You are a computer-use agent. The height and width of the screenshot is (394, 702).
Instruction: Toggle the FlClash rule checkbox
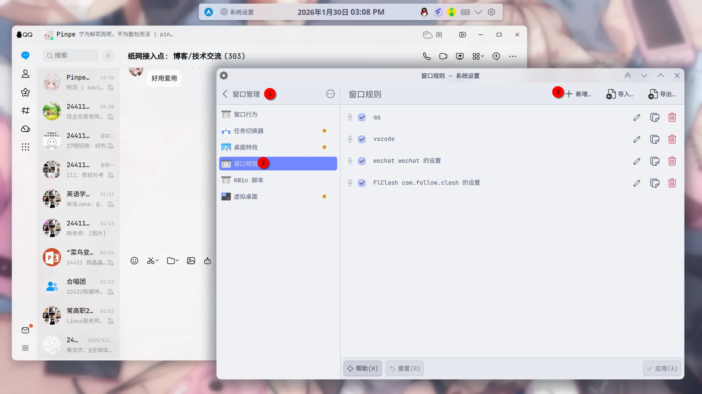(x=362, y=183)
